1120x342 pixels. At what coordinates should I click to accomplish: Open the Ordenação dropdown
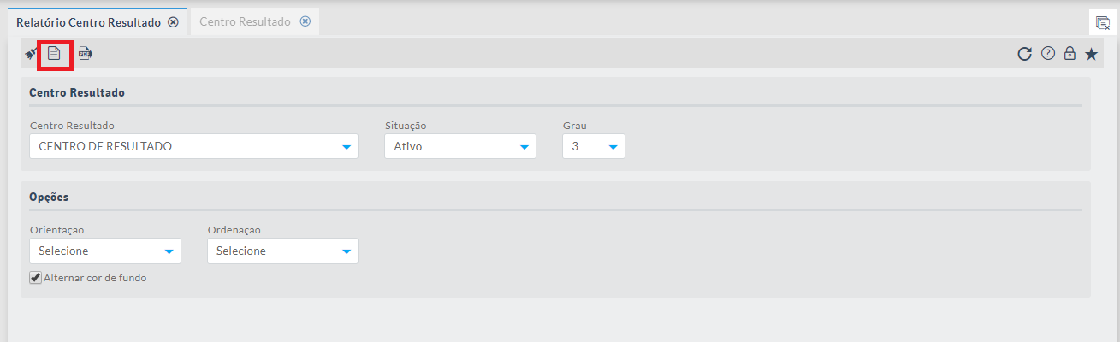[x=282, y=251]
